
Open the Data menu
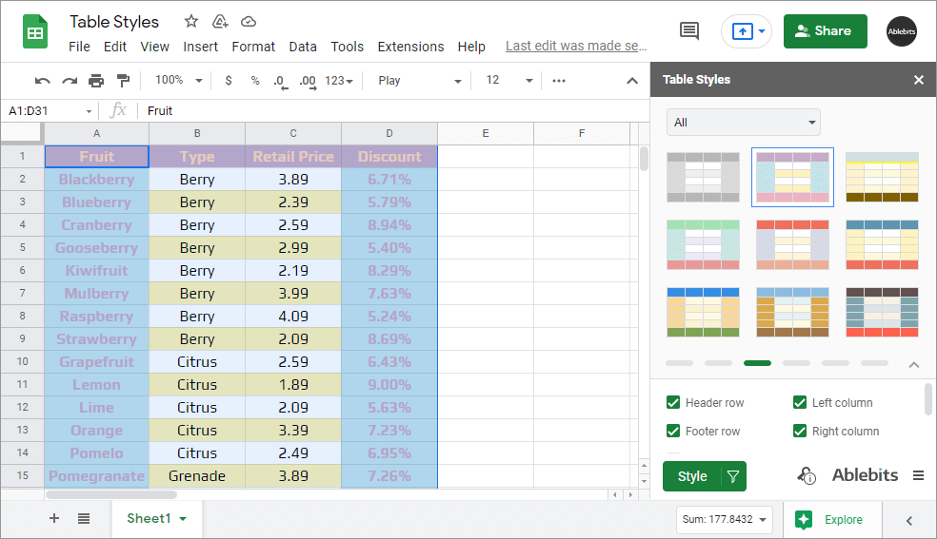pos(303,47)
